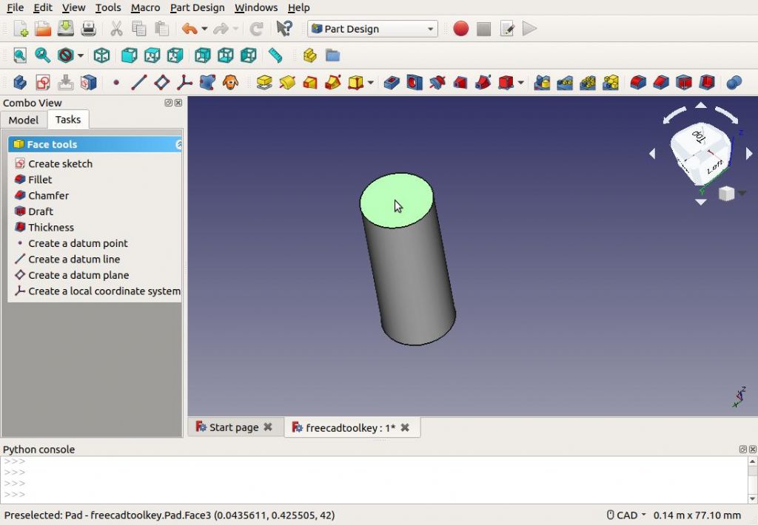The image size is (758, 525).
Task: Click the Undo arrow icon
Action: pyautogui.click(x=189, y=29)
